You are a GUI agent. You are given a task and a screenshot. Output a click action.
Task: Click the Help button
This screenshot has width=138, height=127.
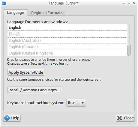[x=12, y=118]
